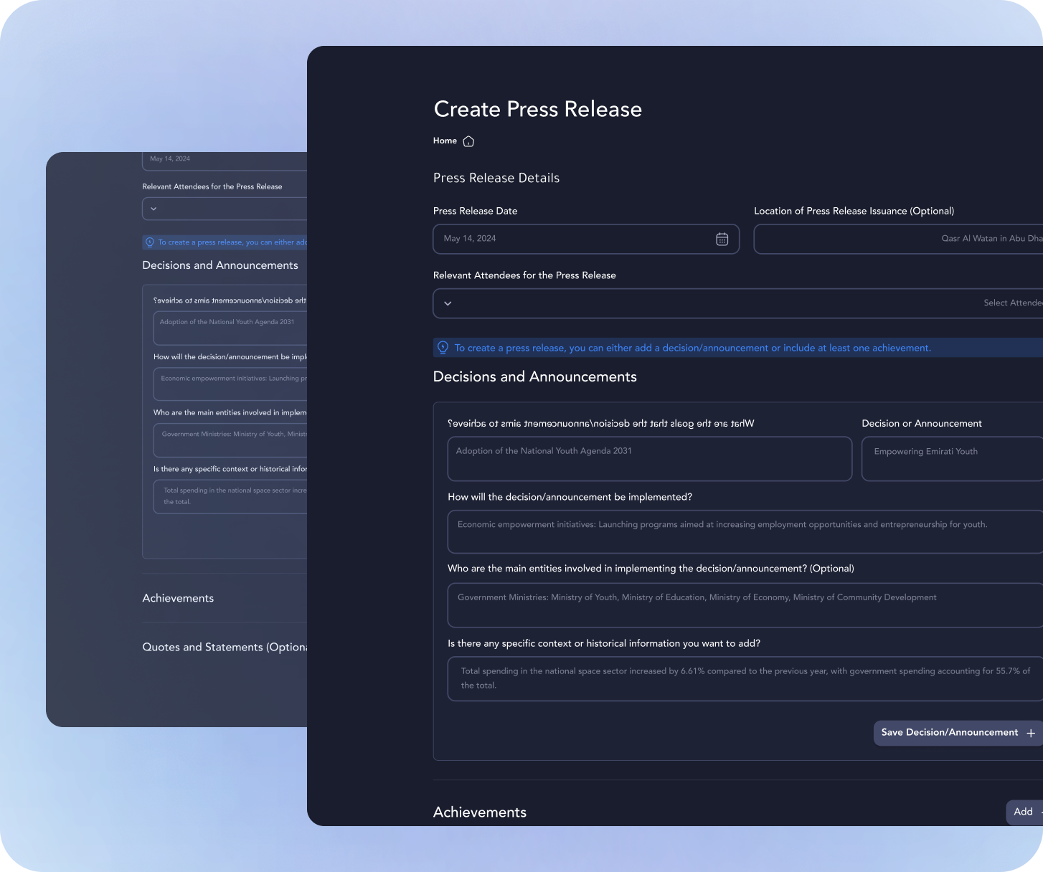The image size is (1043, 872).
Task: Focus the Location of Press Release Issuance field
Action: (898, 239)
